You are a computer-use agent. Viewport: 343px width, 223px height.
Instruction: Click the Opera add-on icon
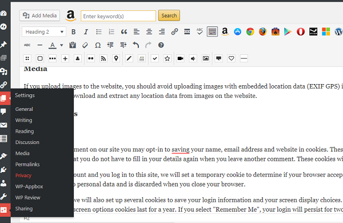click(x=301, y=32)
